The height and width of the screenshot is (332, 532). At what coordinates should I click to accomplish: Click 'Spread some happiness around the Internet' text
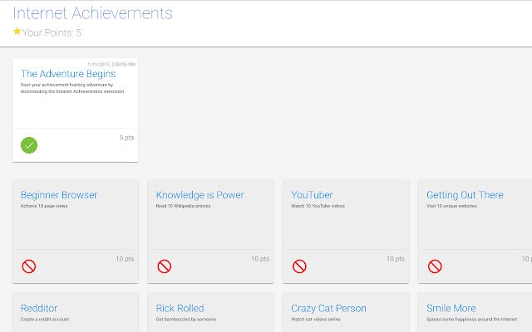coord(472,319)
